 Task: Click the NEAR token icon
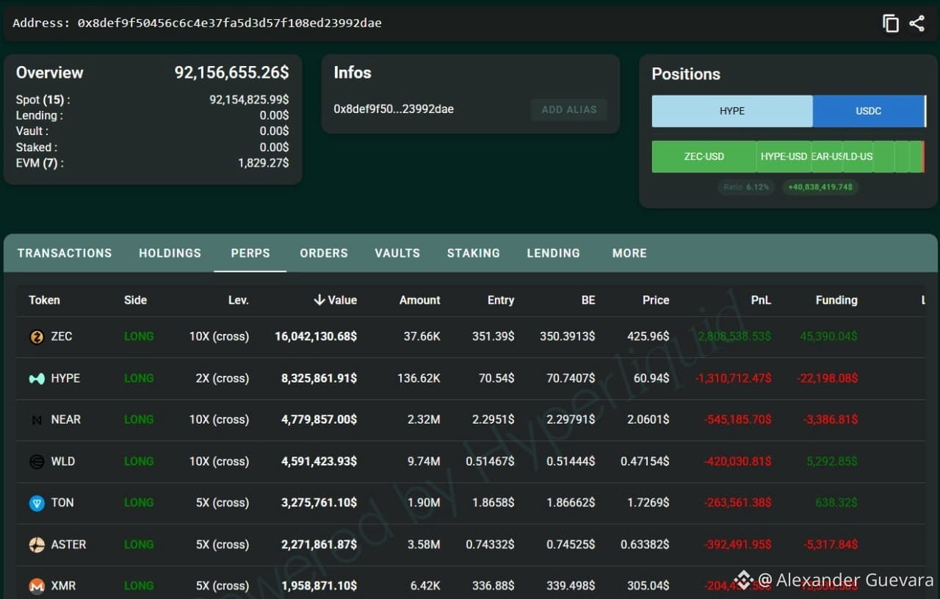(37, 420)
